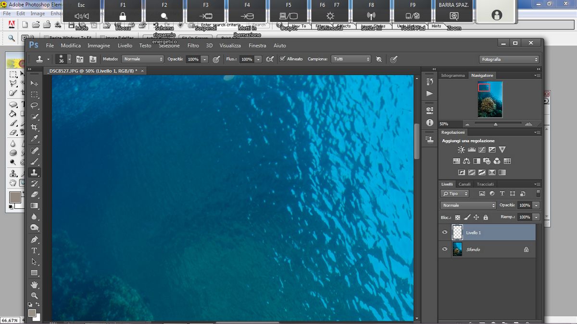Hide the Sfondo layer

(445, 249)
